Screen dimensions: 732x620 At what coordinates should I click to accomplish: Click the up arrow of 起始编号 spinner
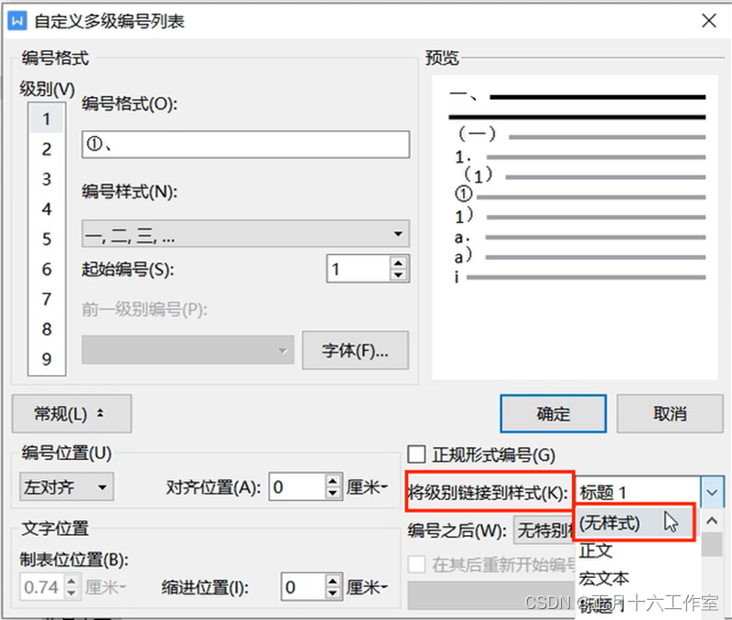tap(397, 262)
